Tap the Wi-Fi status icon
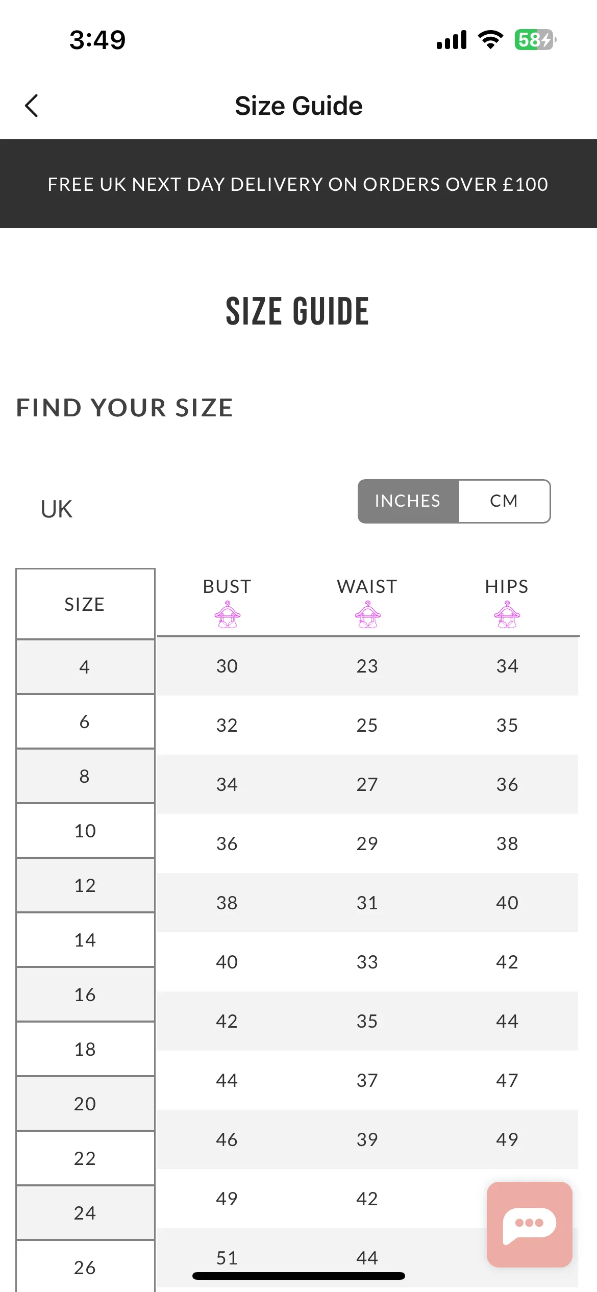The width and height of the screenshot is (597, 1292). pyautogui.click(x=490, y=39)
